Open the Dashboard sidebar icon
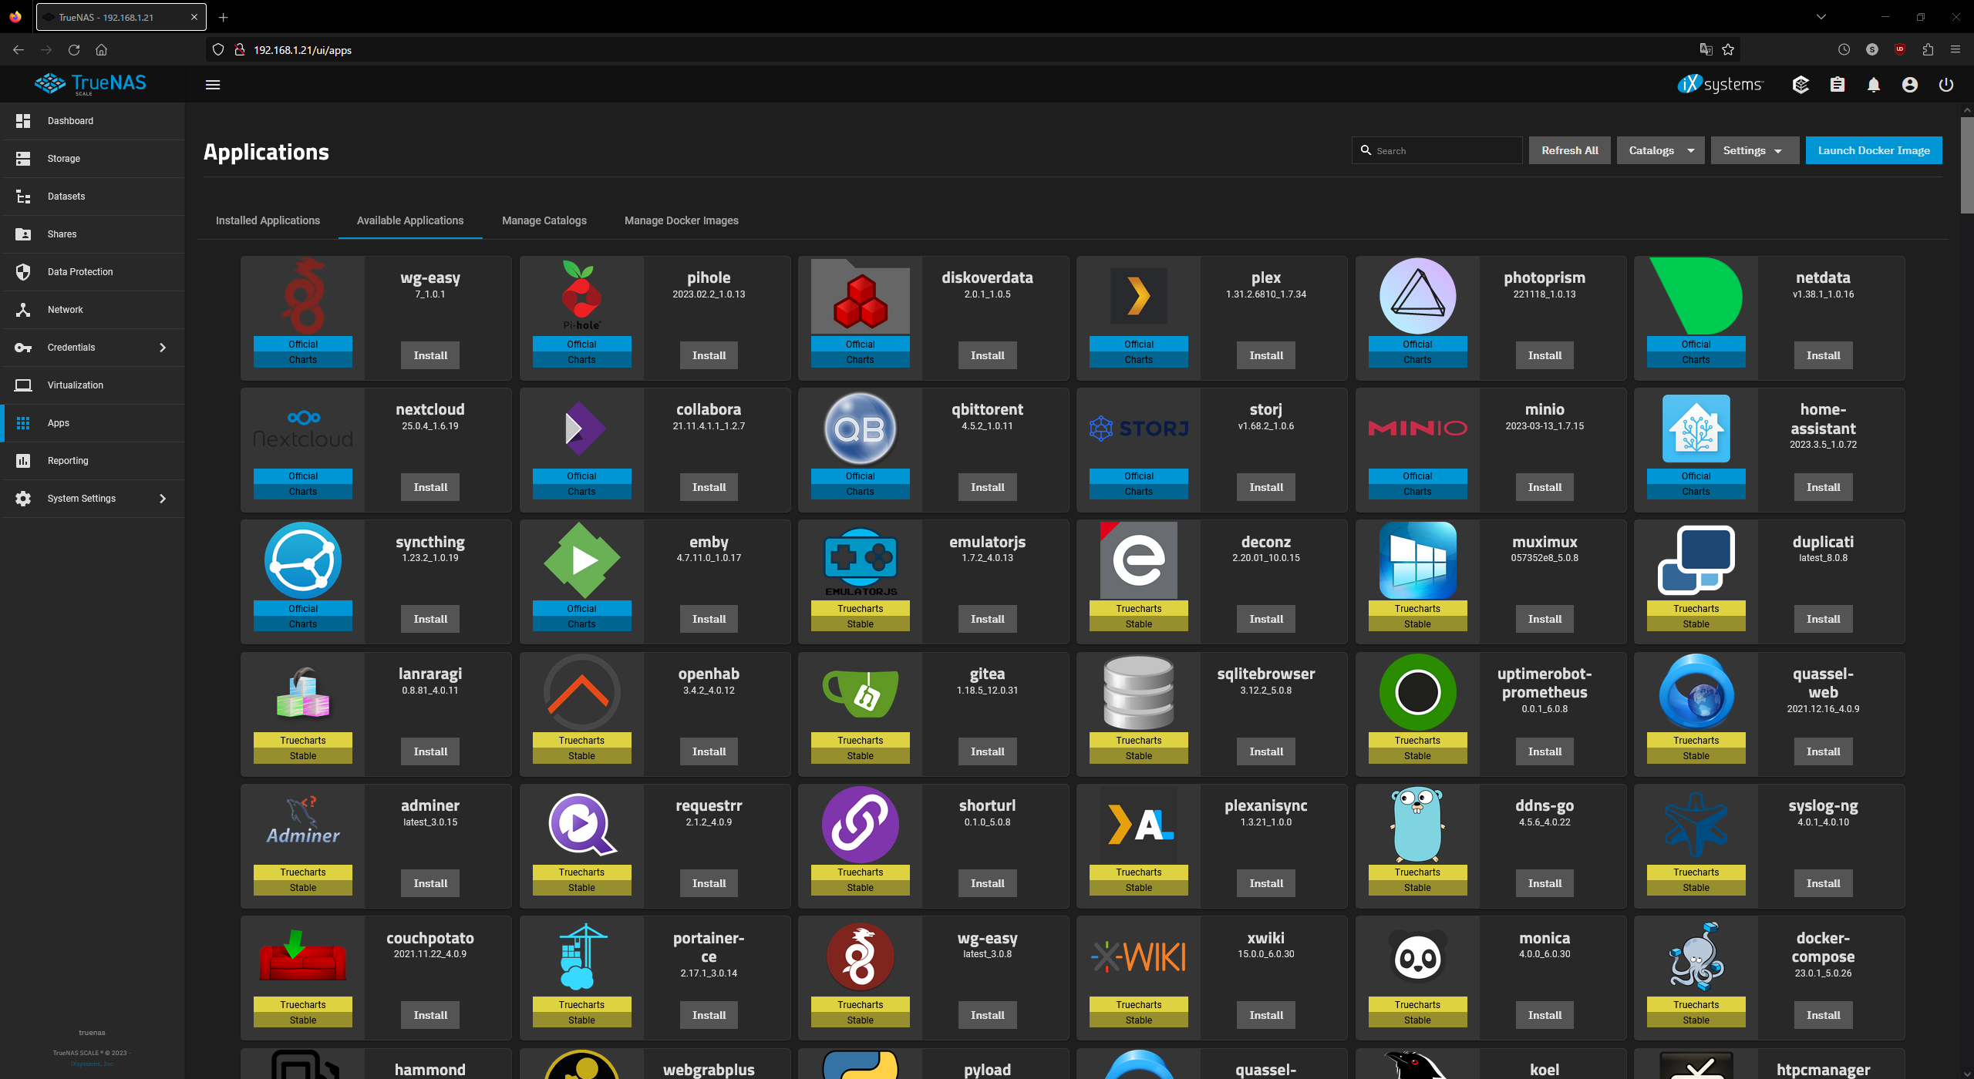 22,121
